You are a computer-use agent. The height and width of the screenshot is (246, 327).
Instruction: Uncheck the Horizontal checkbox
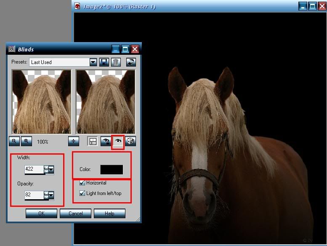pos(82,183)
